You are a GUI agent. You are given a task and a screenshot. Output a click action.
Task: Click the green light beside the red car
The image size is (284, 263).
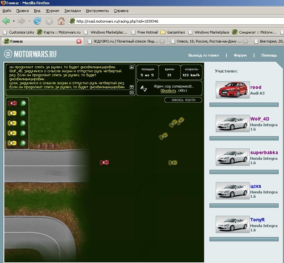pos(23,103)
